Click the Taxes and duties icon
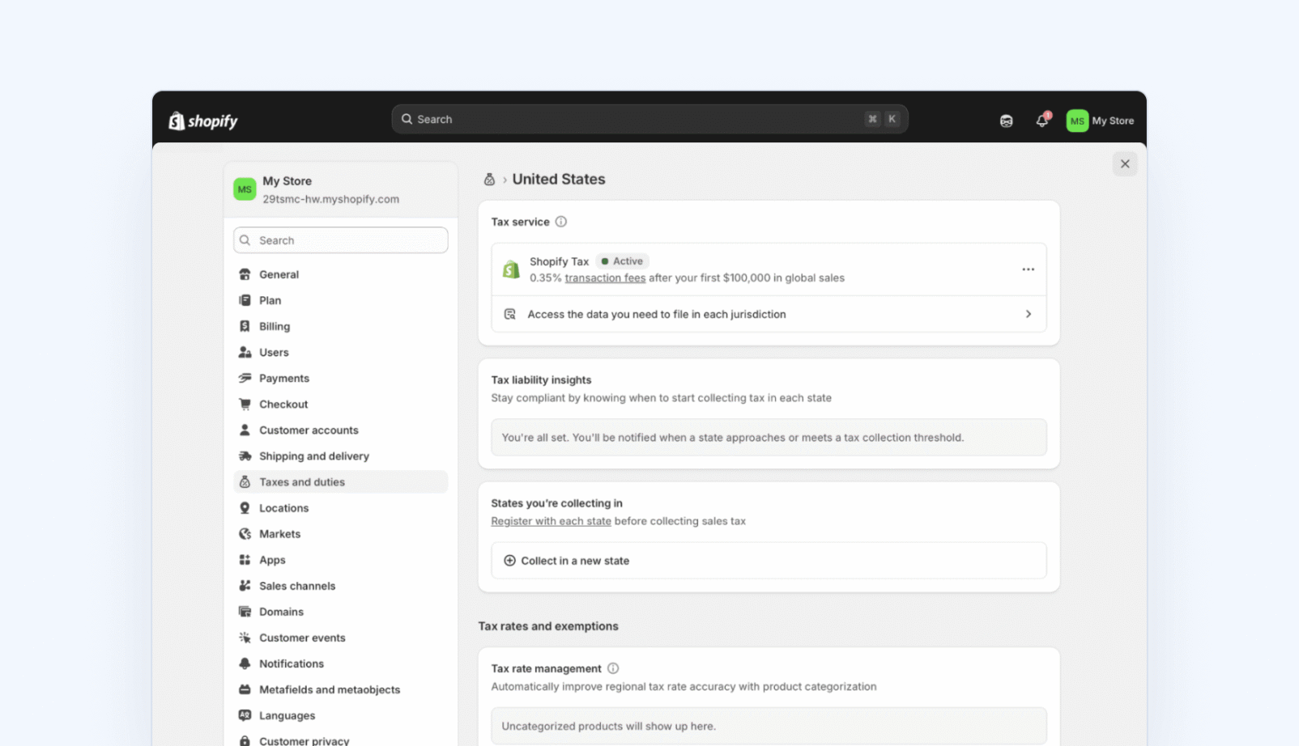The image size is (1299, 746). point(245,481)
